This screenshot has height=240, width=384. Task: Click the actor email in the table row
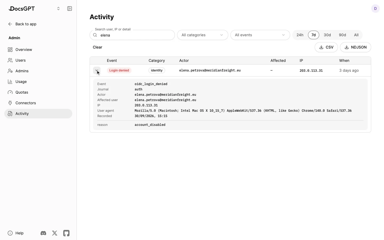(x=210, y=70)
